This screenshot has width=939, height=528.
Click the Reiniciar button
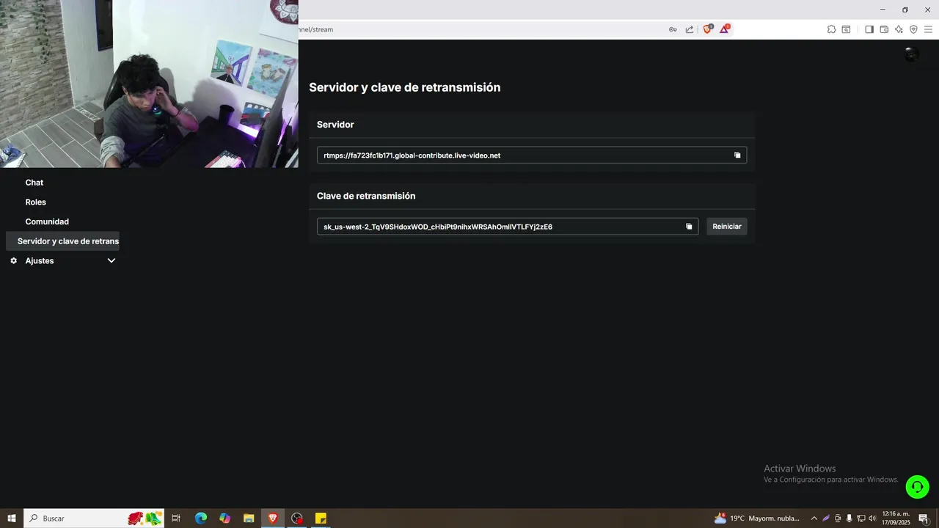click(x=727, y=227)
